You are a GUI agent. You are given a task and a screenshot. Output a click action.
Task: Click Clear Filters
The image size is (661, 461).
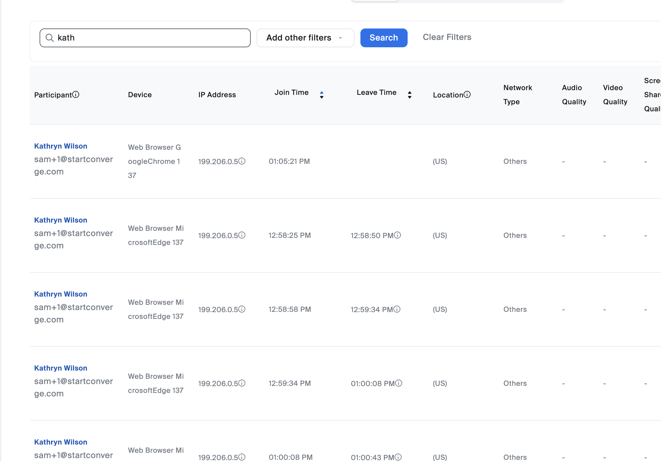(447, 37)
